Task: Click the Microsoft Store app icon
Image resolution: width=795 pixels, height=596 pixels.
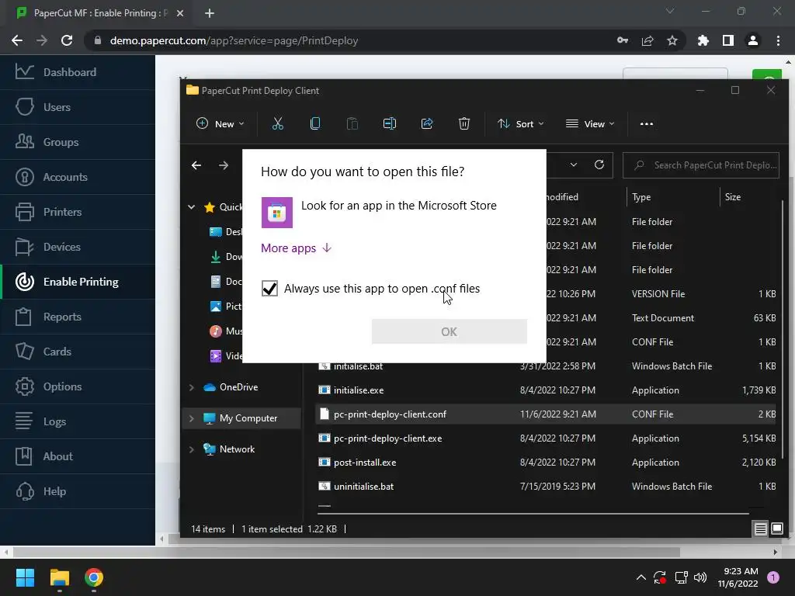Action: pos(277,213)
